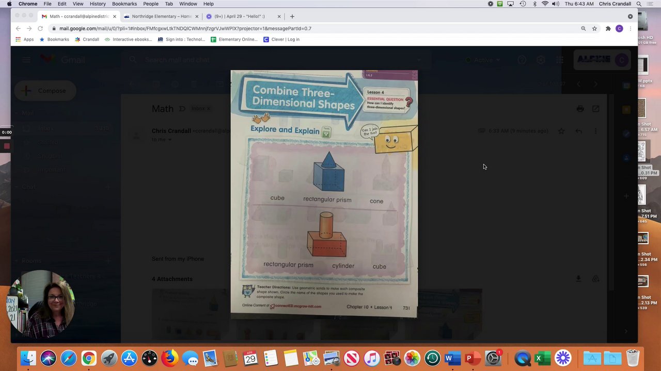
Task: Click the Bluetooth menu bar icon
Action: [x=533, y=4]
